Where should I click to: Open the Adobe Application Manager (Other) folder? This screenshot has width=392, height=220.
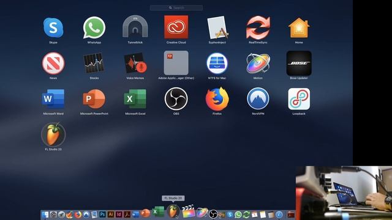[x=176, y=63]
